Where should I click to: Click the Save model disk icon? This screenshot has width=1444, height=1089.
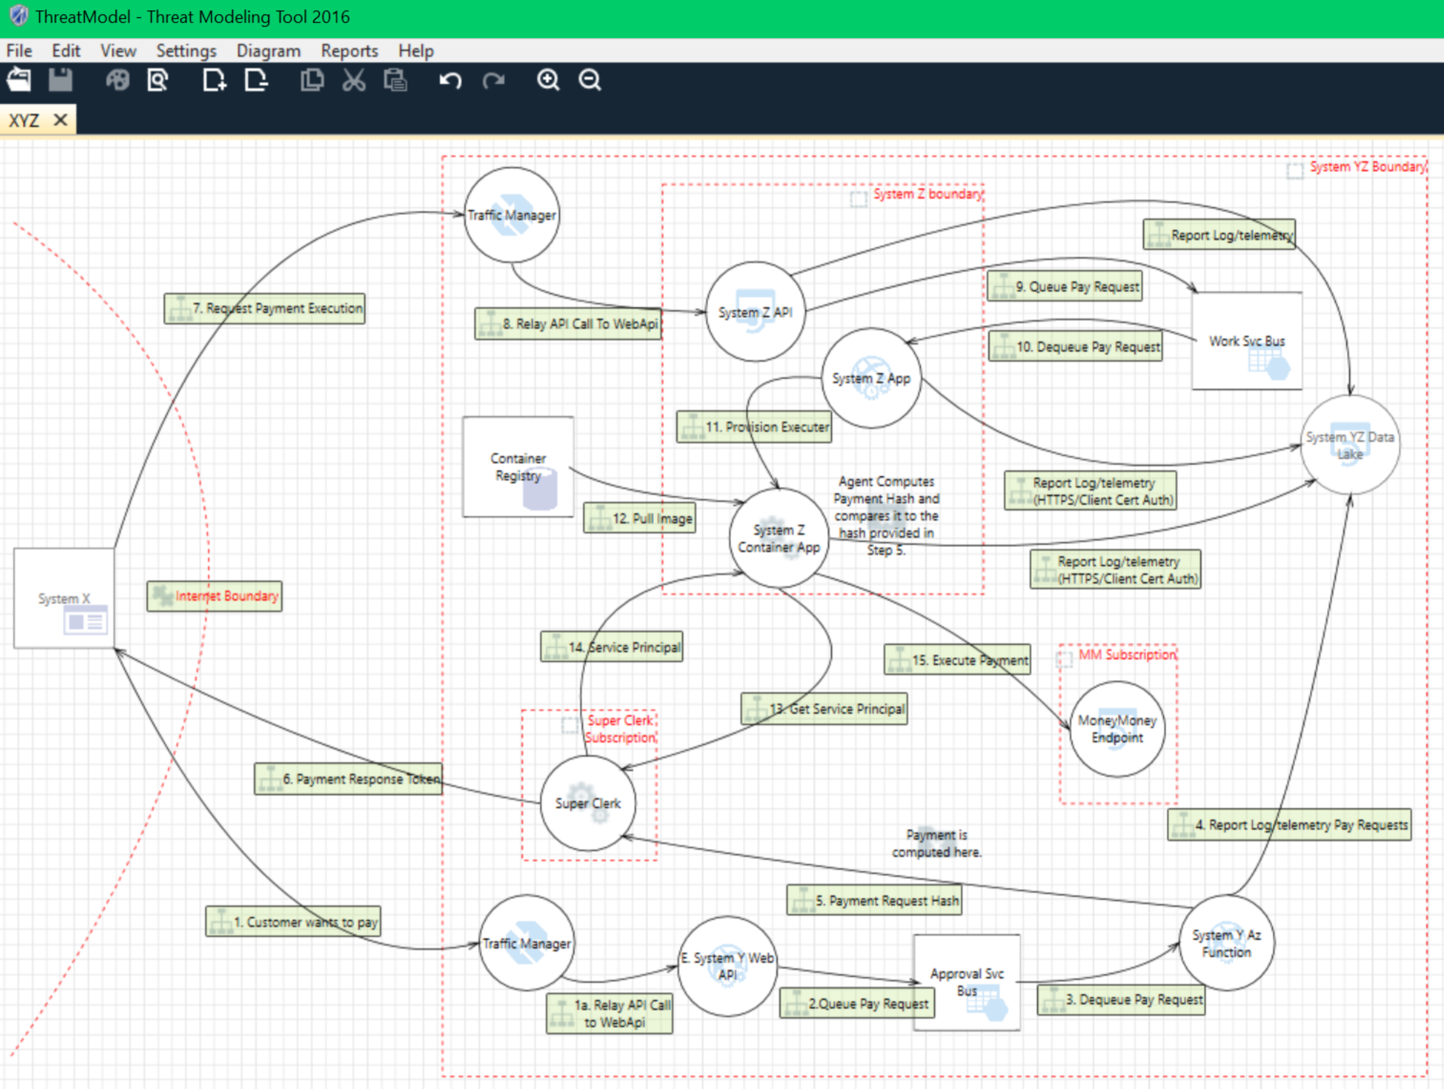click(x=60, y=80)
